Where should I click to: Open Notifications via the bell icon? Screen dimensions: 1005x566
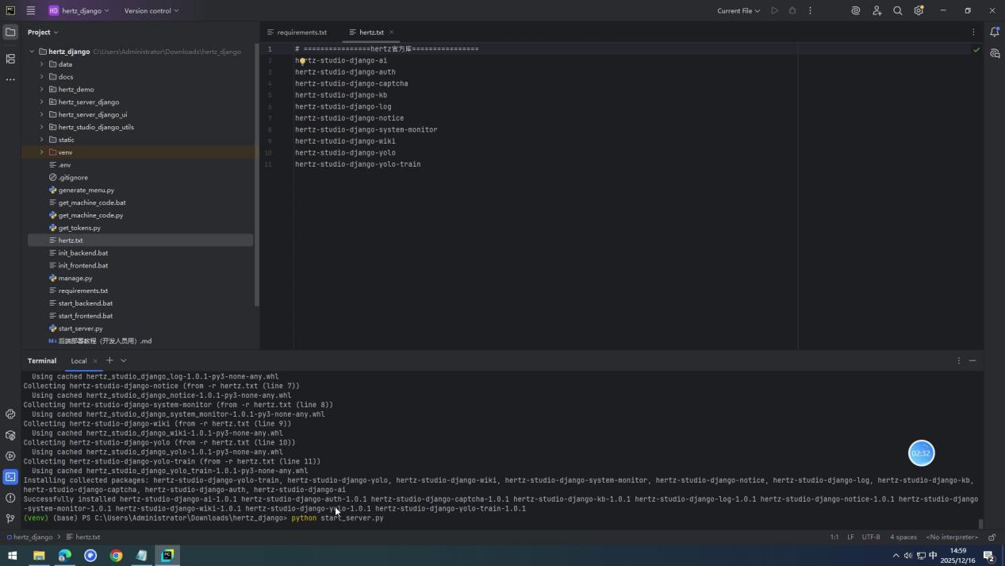click(x=995, y=32)
